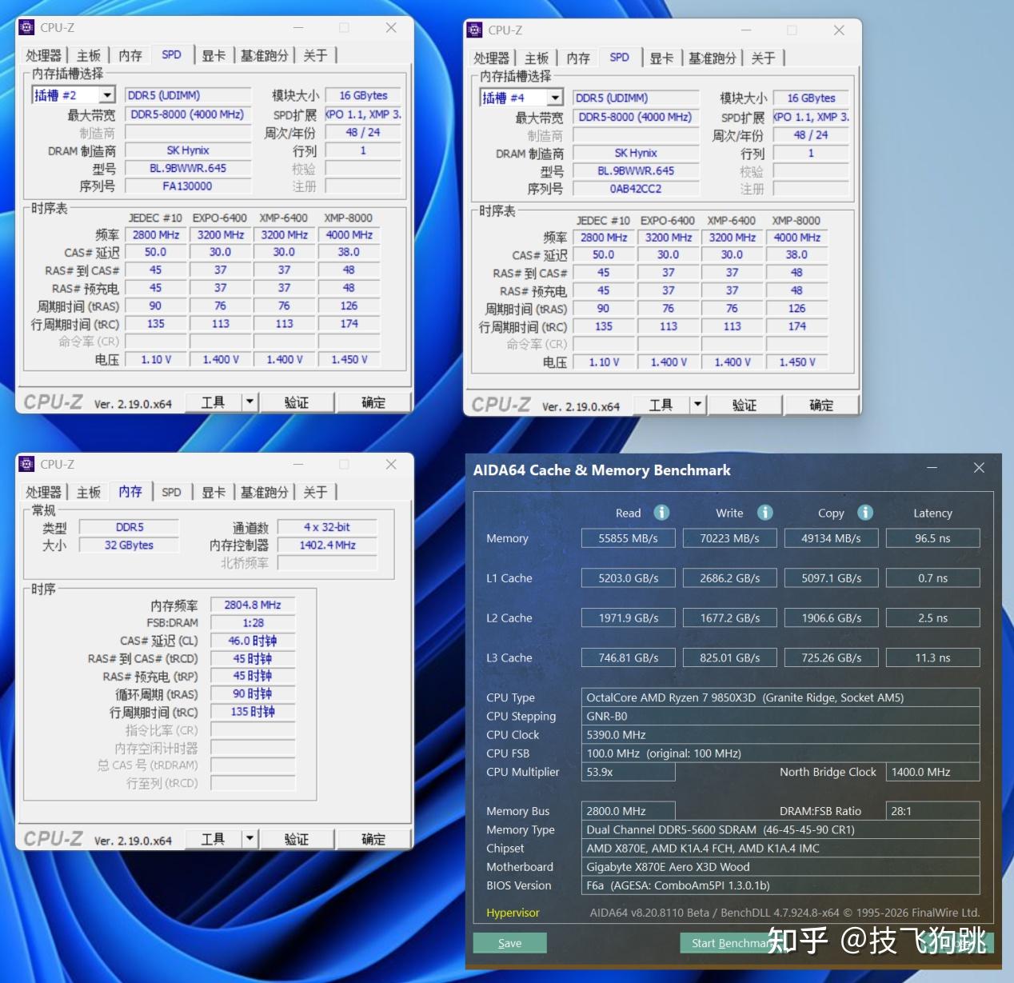Viewport: 1014px width, 983px height.
Task: Click CPU-Z app icon in slot #4 window
Action: [x=474, y=30]
